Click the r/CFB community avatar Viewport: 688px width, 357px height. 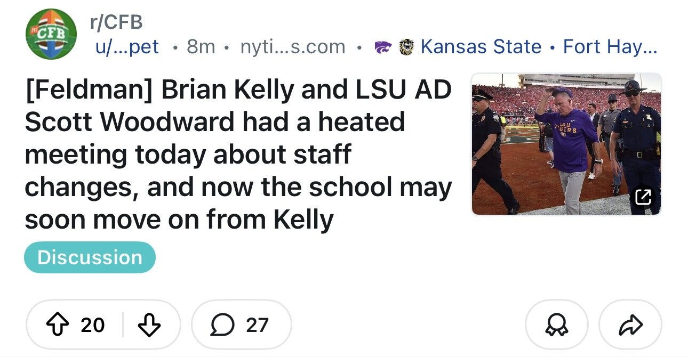click(x=51, y=34)
